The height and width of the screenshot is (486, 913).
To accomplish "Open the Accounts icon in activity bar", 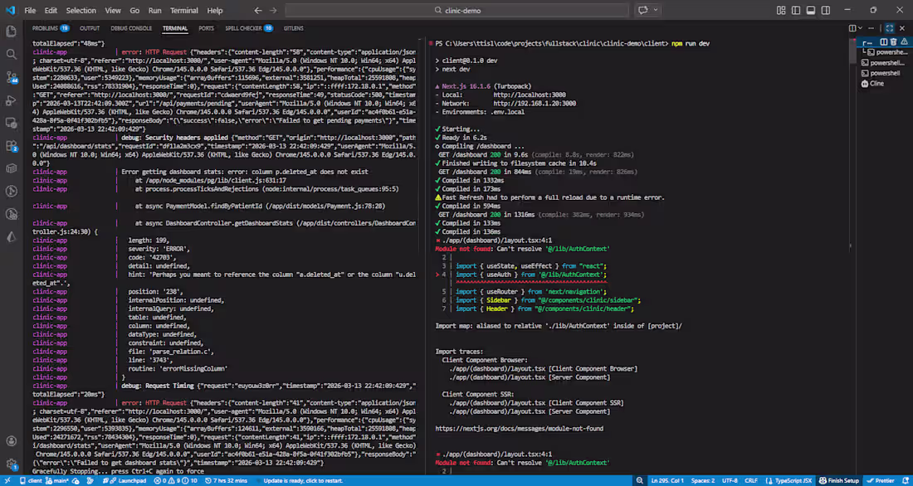I will 11,442.
